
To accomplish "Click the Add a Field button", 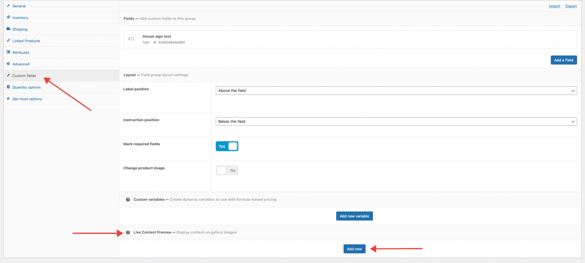I will (563, 60).
